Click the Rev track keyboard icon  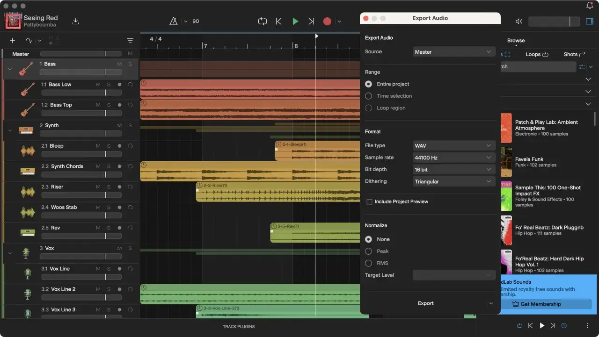(28, 232)
